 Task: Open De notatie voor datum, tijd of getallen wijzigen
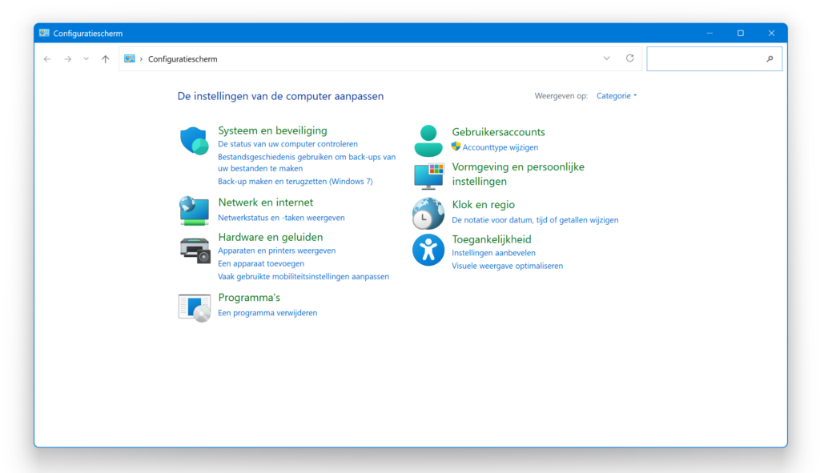[x=535, y=220]
